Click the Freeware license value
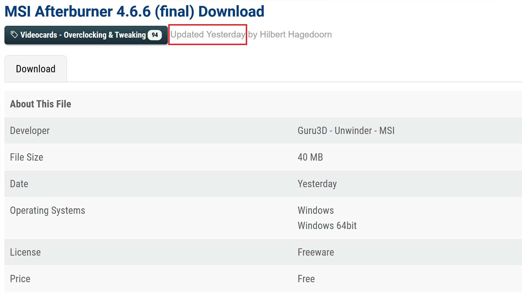Screen dimensions: 522x300 (x=316, y=252)
